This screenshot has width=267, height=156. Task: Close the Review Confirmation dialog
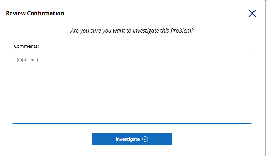[252, 14]
